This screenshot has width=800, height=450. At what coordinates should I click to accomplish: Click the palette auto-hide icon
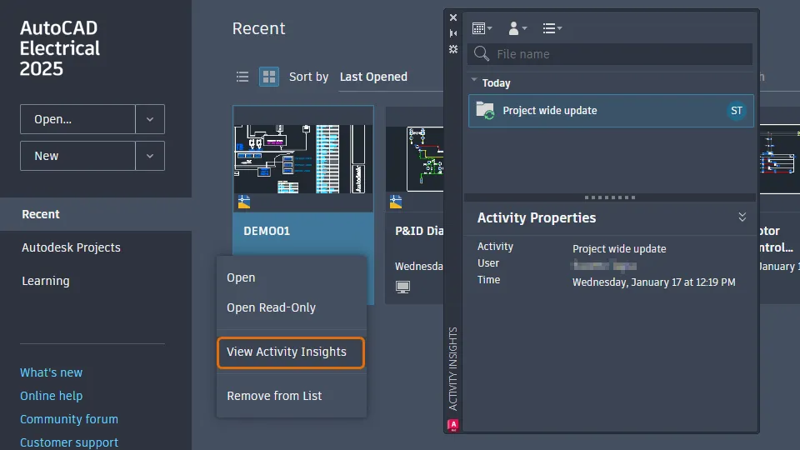pyautogui.click(x=453, y=33)
